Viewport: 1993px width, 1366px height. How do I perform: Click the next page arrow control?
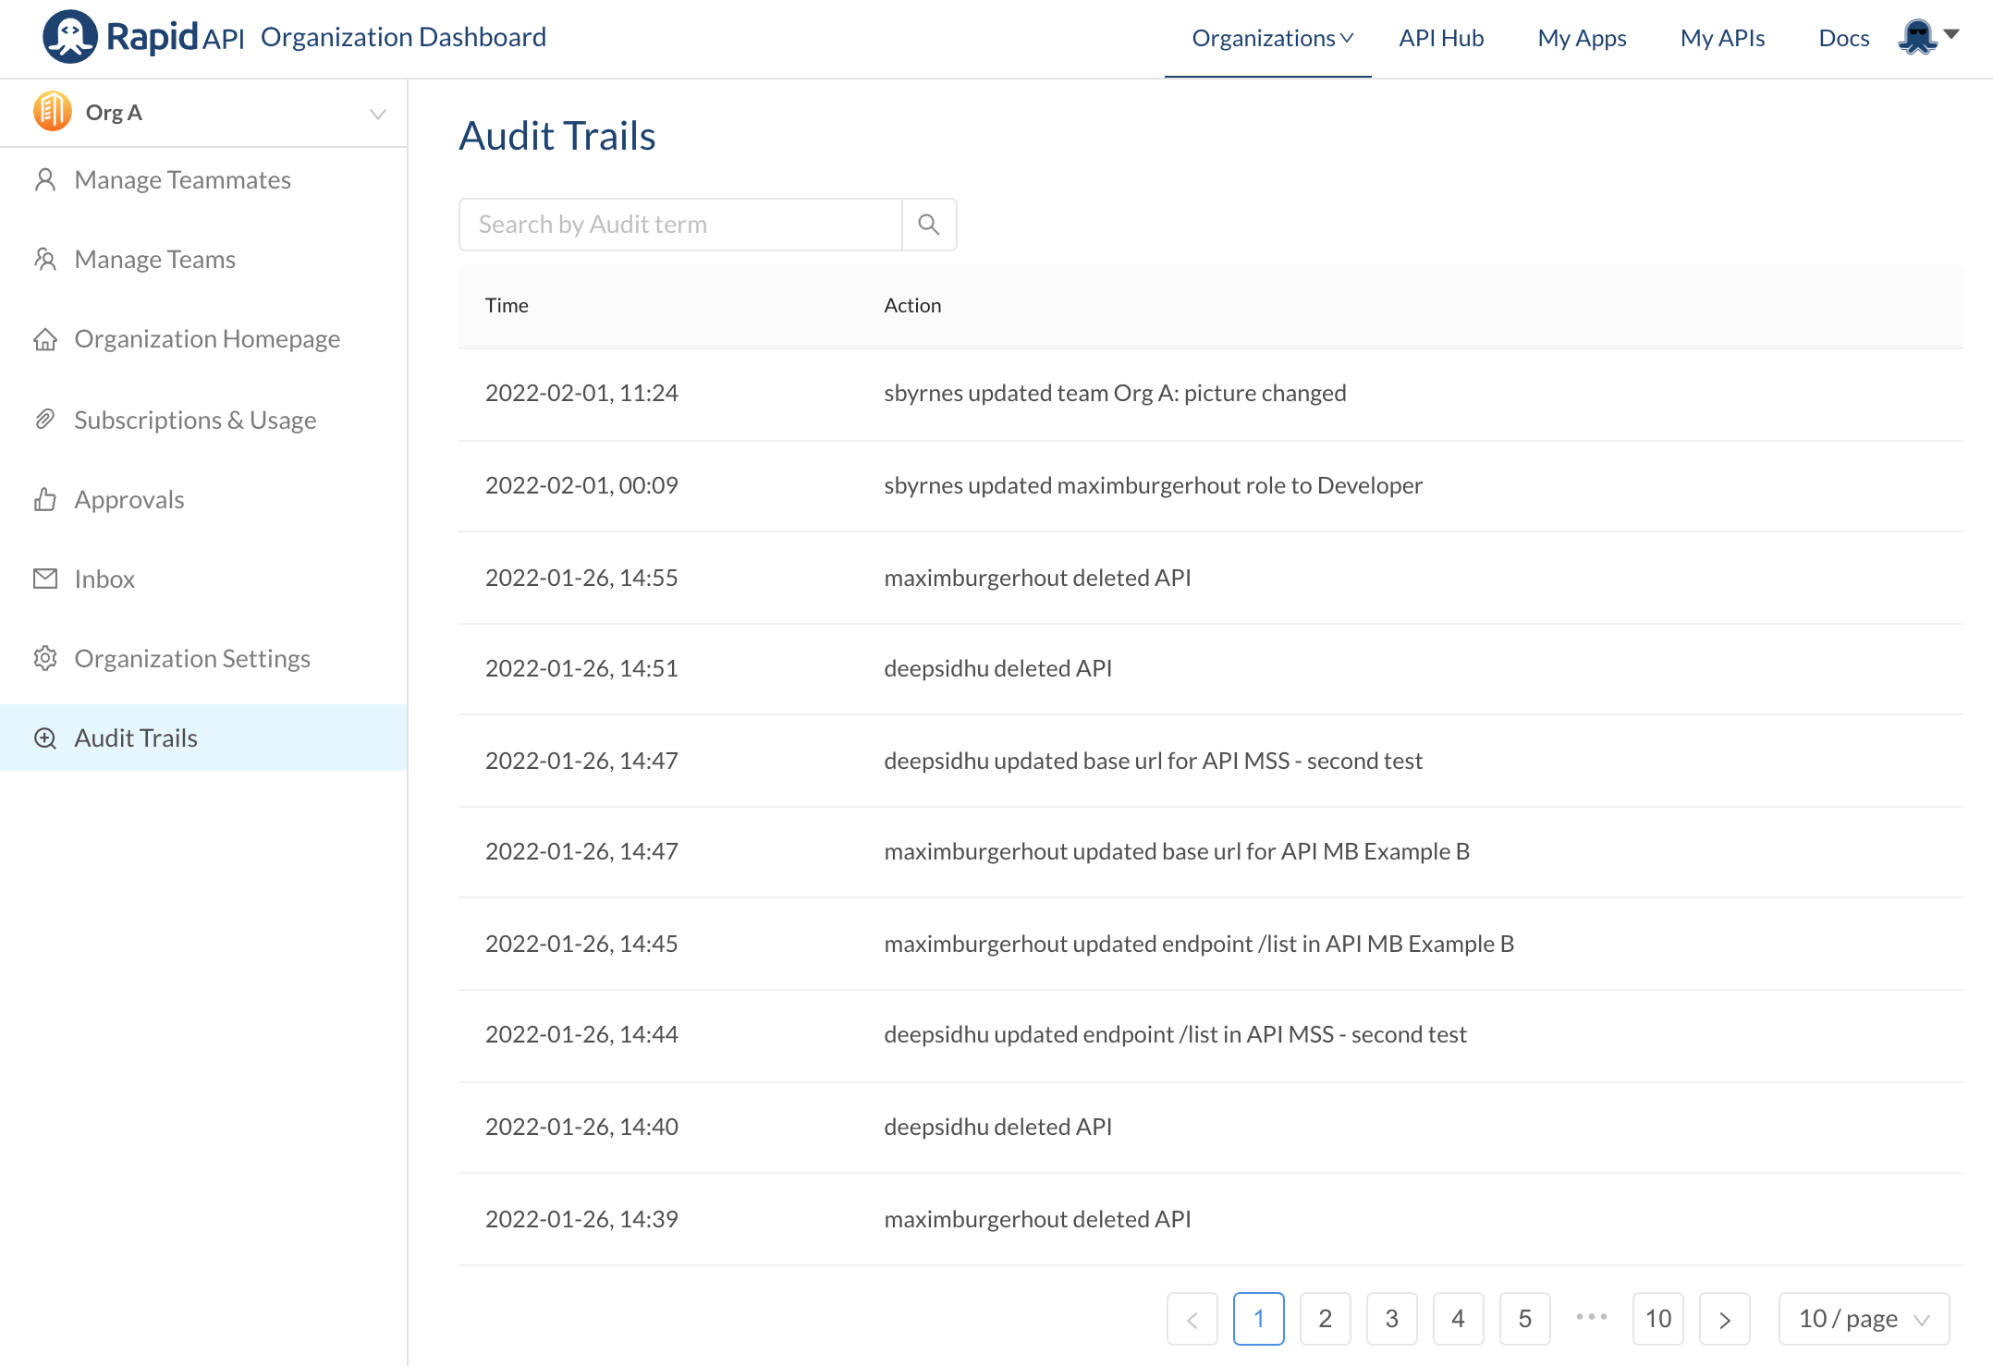pyautogui.click(x=1725, y=1319)
